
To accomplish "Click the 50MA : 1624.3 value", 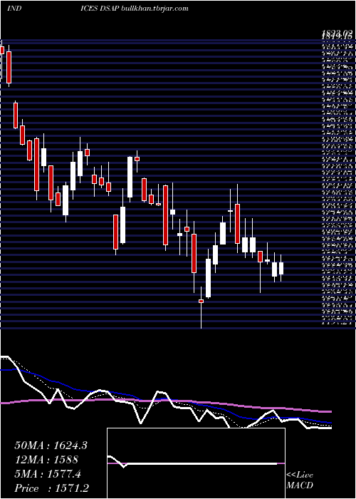I will (51, 446).
